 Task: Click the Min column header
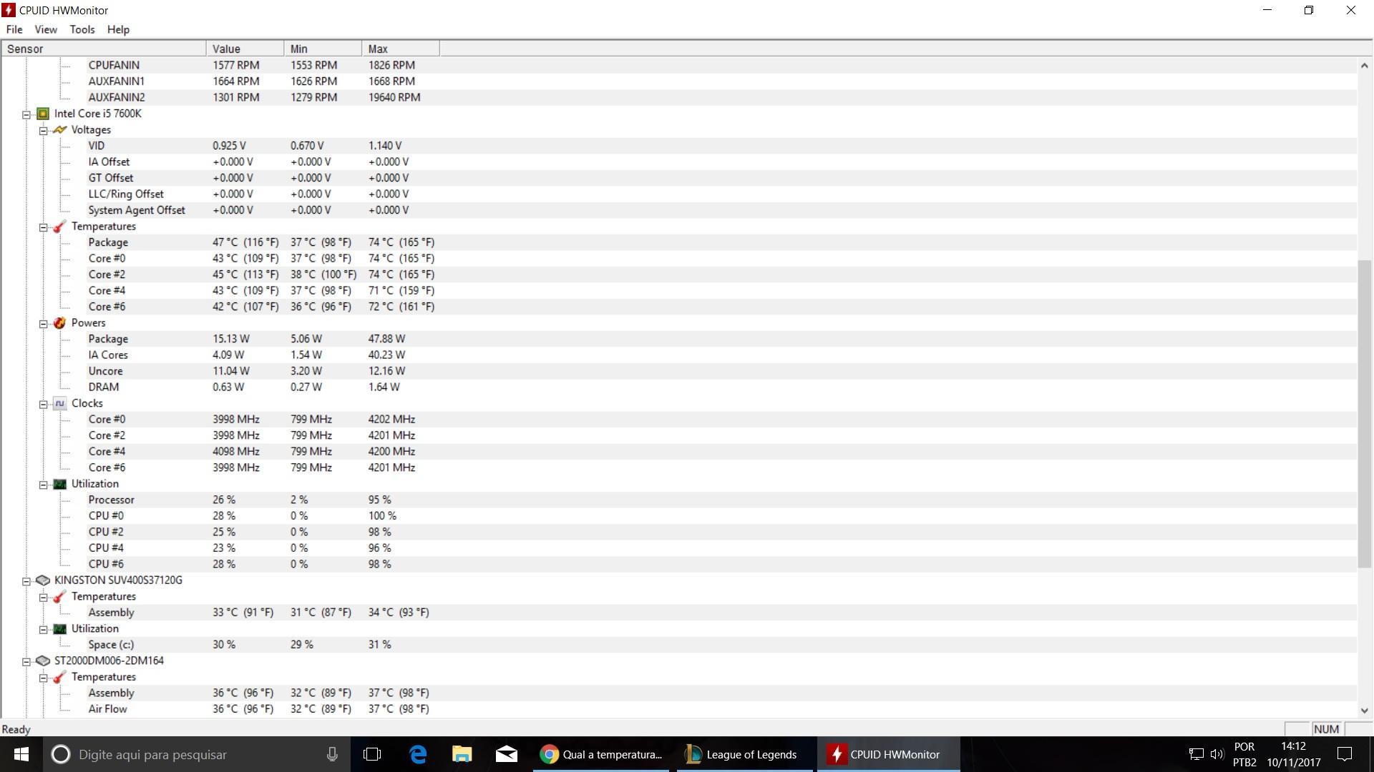(323, 49)
